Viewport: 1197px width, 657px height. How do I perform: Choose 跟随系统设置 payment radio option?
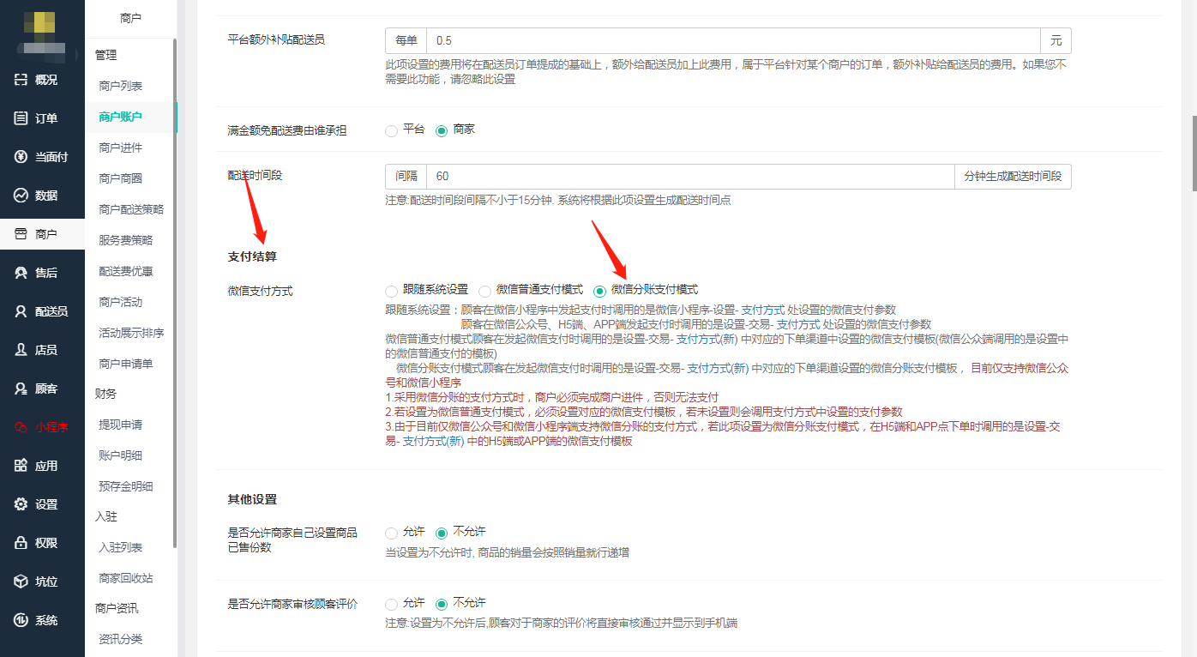pos(392,291)
